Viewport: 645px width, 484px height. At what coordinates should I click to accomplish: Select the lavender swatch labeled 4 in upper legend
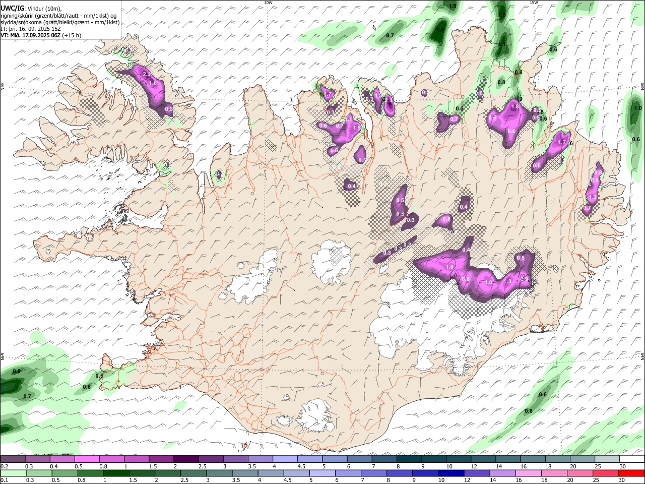click(x=285, y=459)
